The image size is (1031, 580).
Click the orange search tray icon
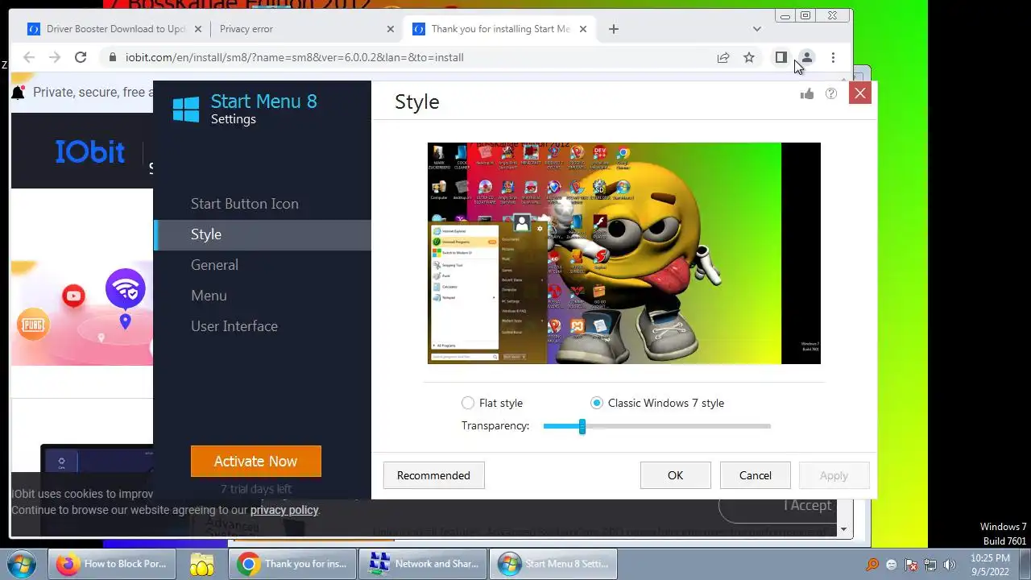[x=872, y=565]
